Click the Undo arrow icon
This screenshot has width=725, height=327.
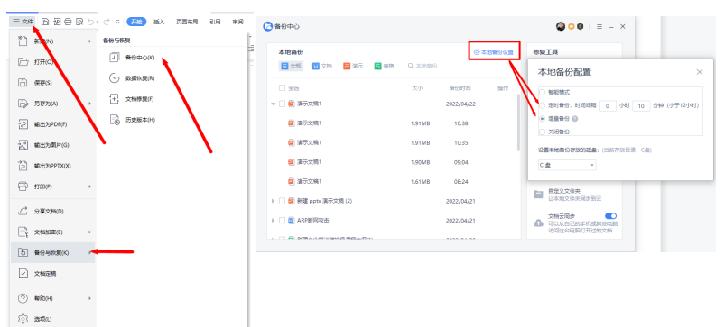(x=91, y=22)
